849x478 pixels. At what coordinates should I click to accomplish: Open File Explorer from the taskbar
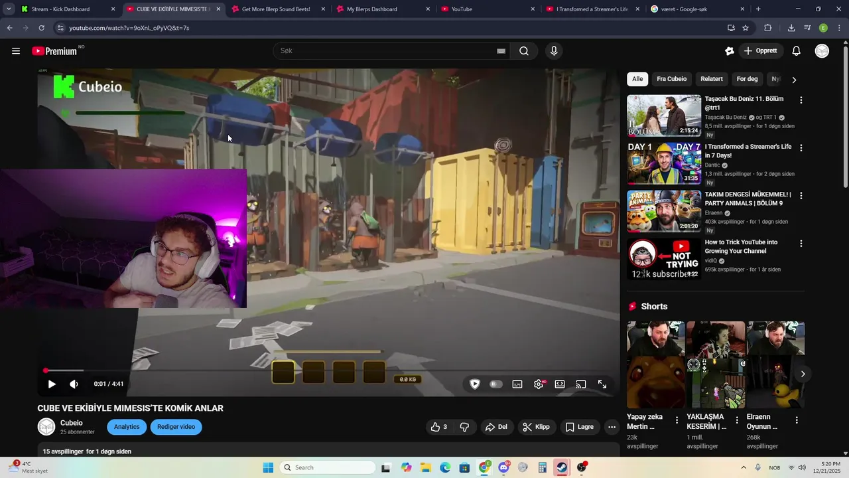(425, 467)
